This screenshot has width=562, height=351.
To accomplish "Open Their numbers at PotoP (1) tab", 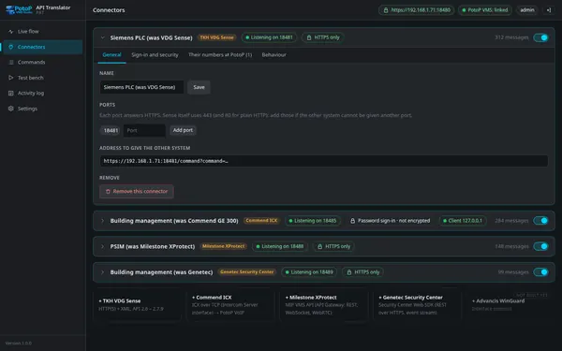I will (x=220, y=55).
